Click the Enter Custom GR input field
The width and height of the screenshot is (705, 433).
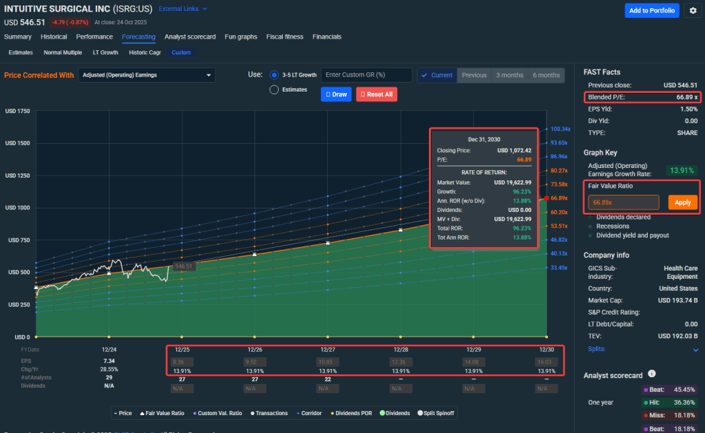pos(366,75)
